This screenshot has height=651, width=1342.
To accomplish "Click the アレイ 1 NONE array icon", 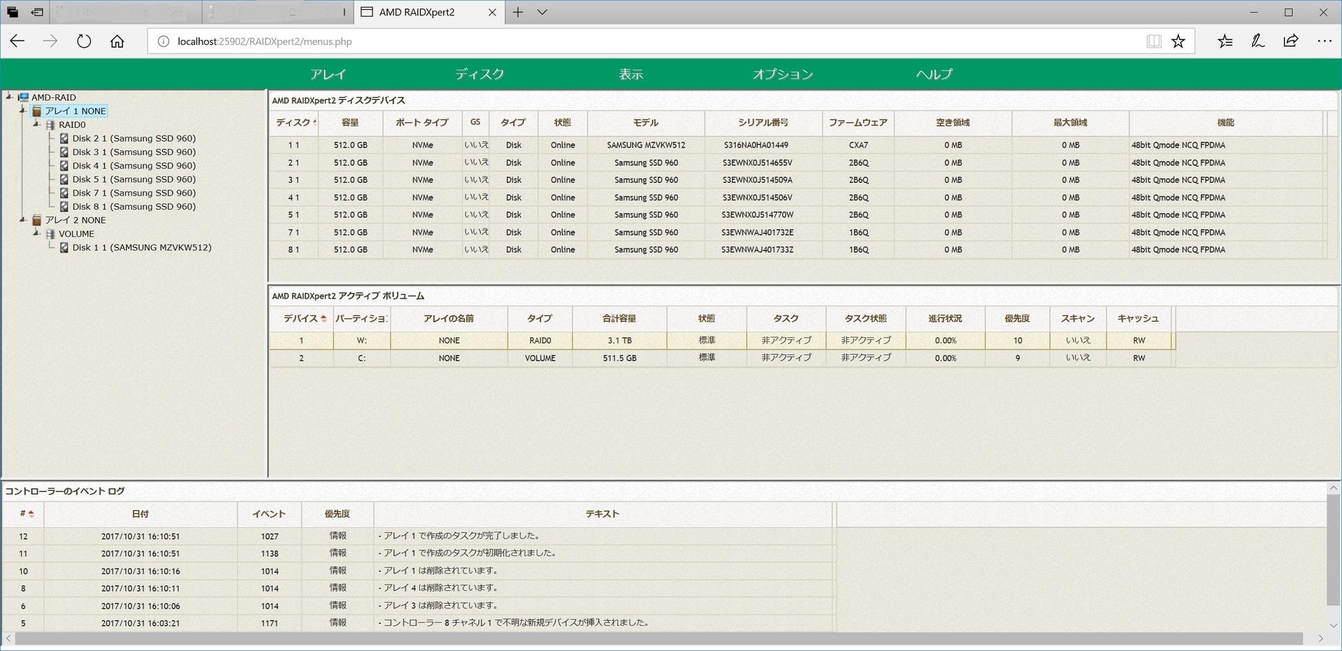I will [x=37, y=111].
